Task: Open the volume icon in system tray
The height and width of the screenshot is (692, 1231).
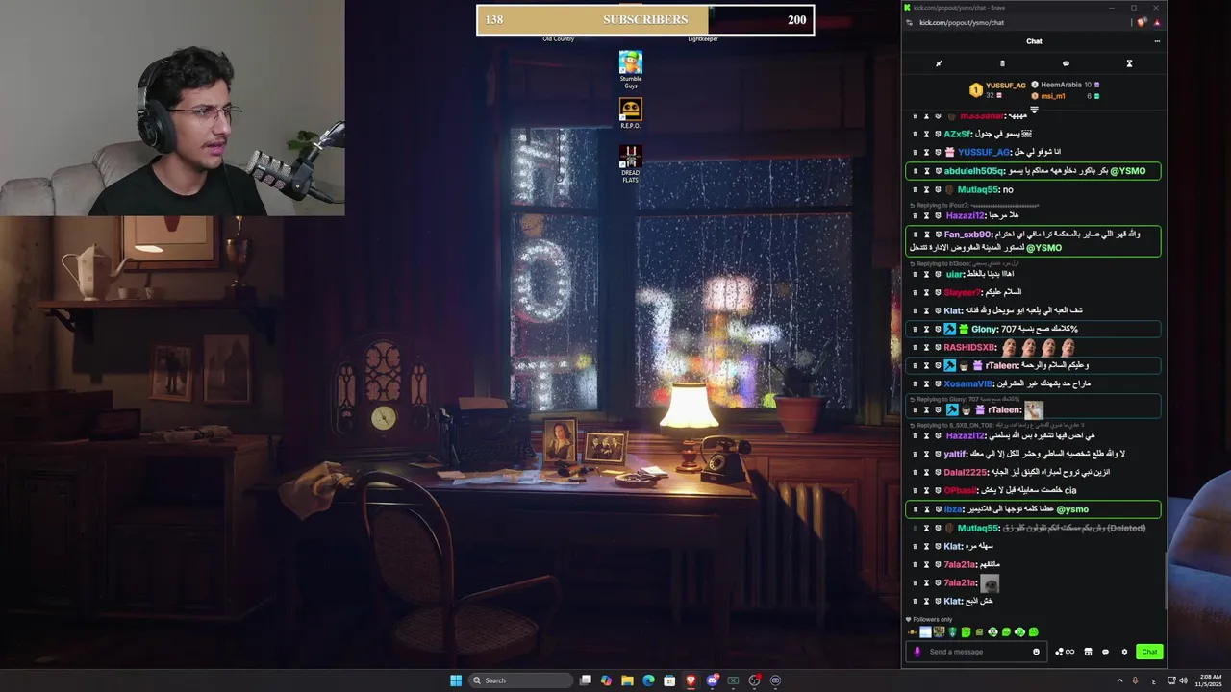Action: pos(1183,680)
